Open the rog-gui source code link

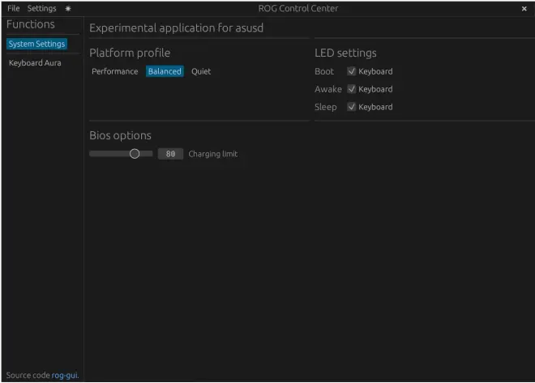(x=64, y=375)
